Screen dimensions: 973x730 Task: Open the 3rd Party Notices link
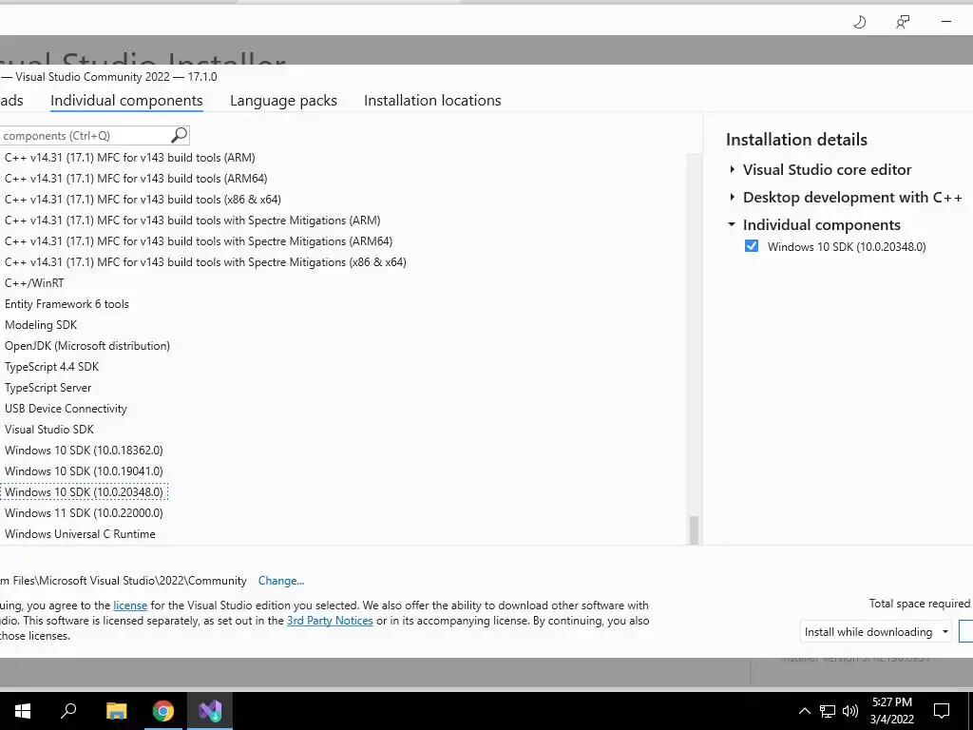330,620
